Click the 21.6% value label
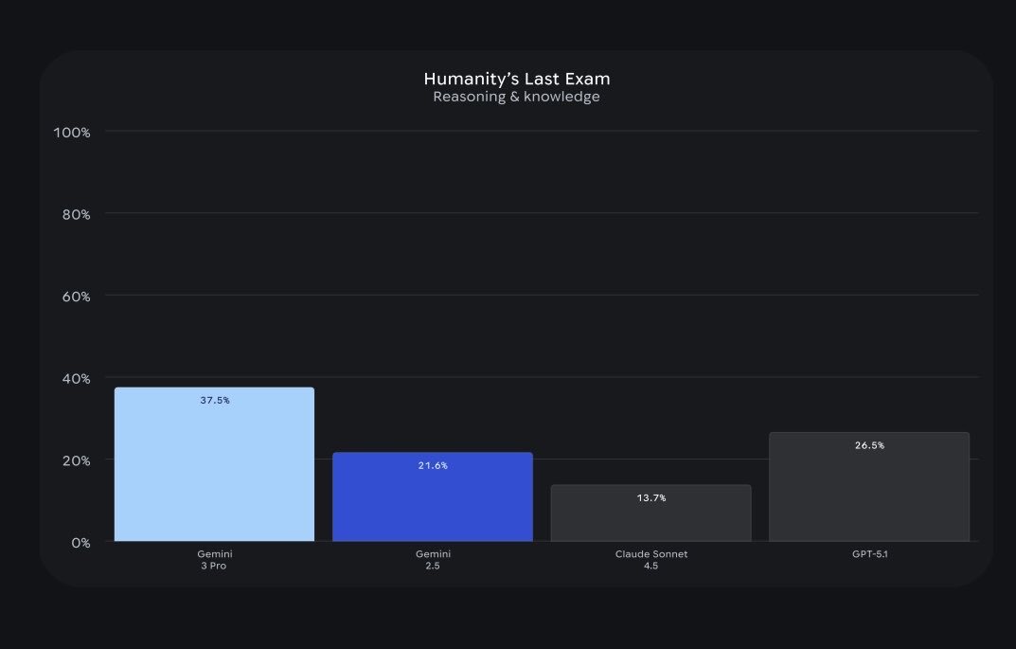Viewport: 1016px width, 649px height. pyautogui.click(x=433, y=466)
